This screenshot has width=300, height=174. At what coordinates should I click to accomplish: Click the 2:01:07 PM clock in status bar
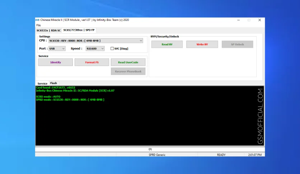pos(255,155)
